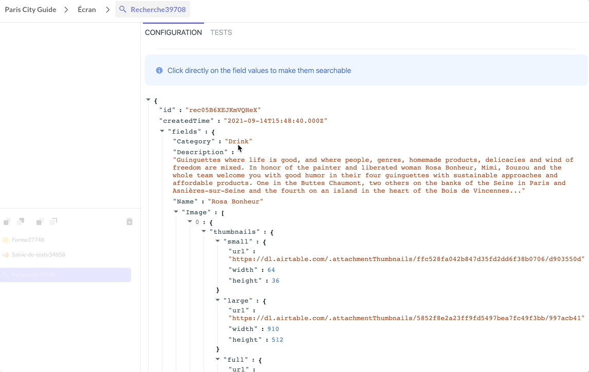Open the Écran breadcrumb link

pos(86,9)
